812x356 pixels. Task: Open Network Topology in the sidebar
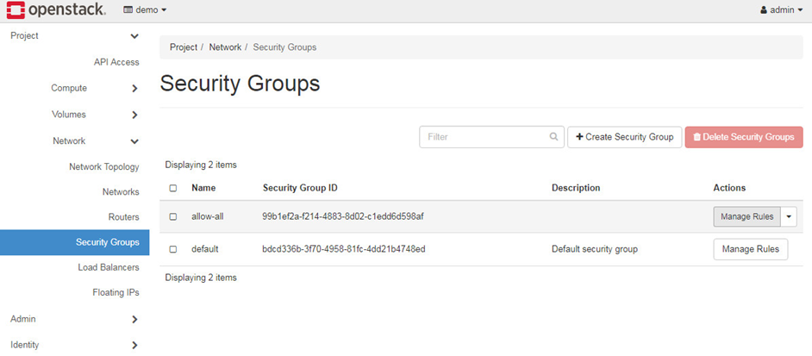[x=103, y=166]
